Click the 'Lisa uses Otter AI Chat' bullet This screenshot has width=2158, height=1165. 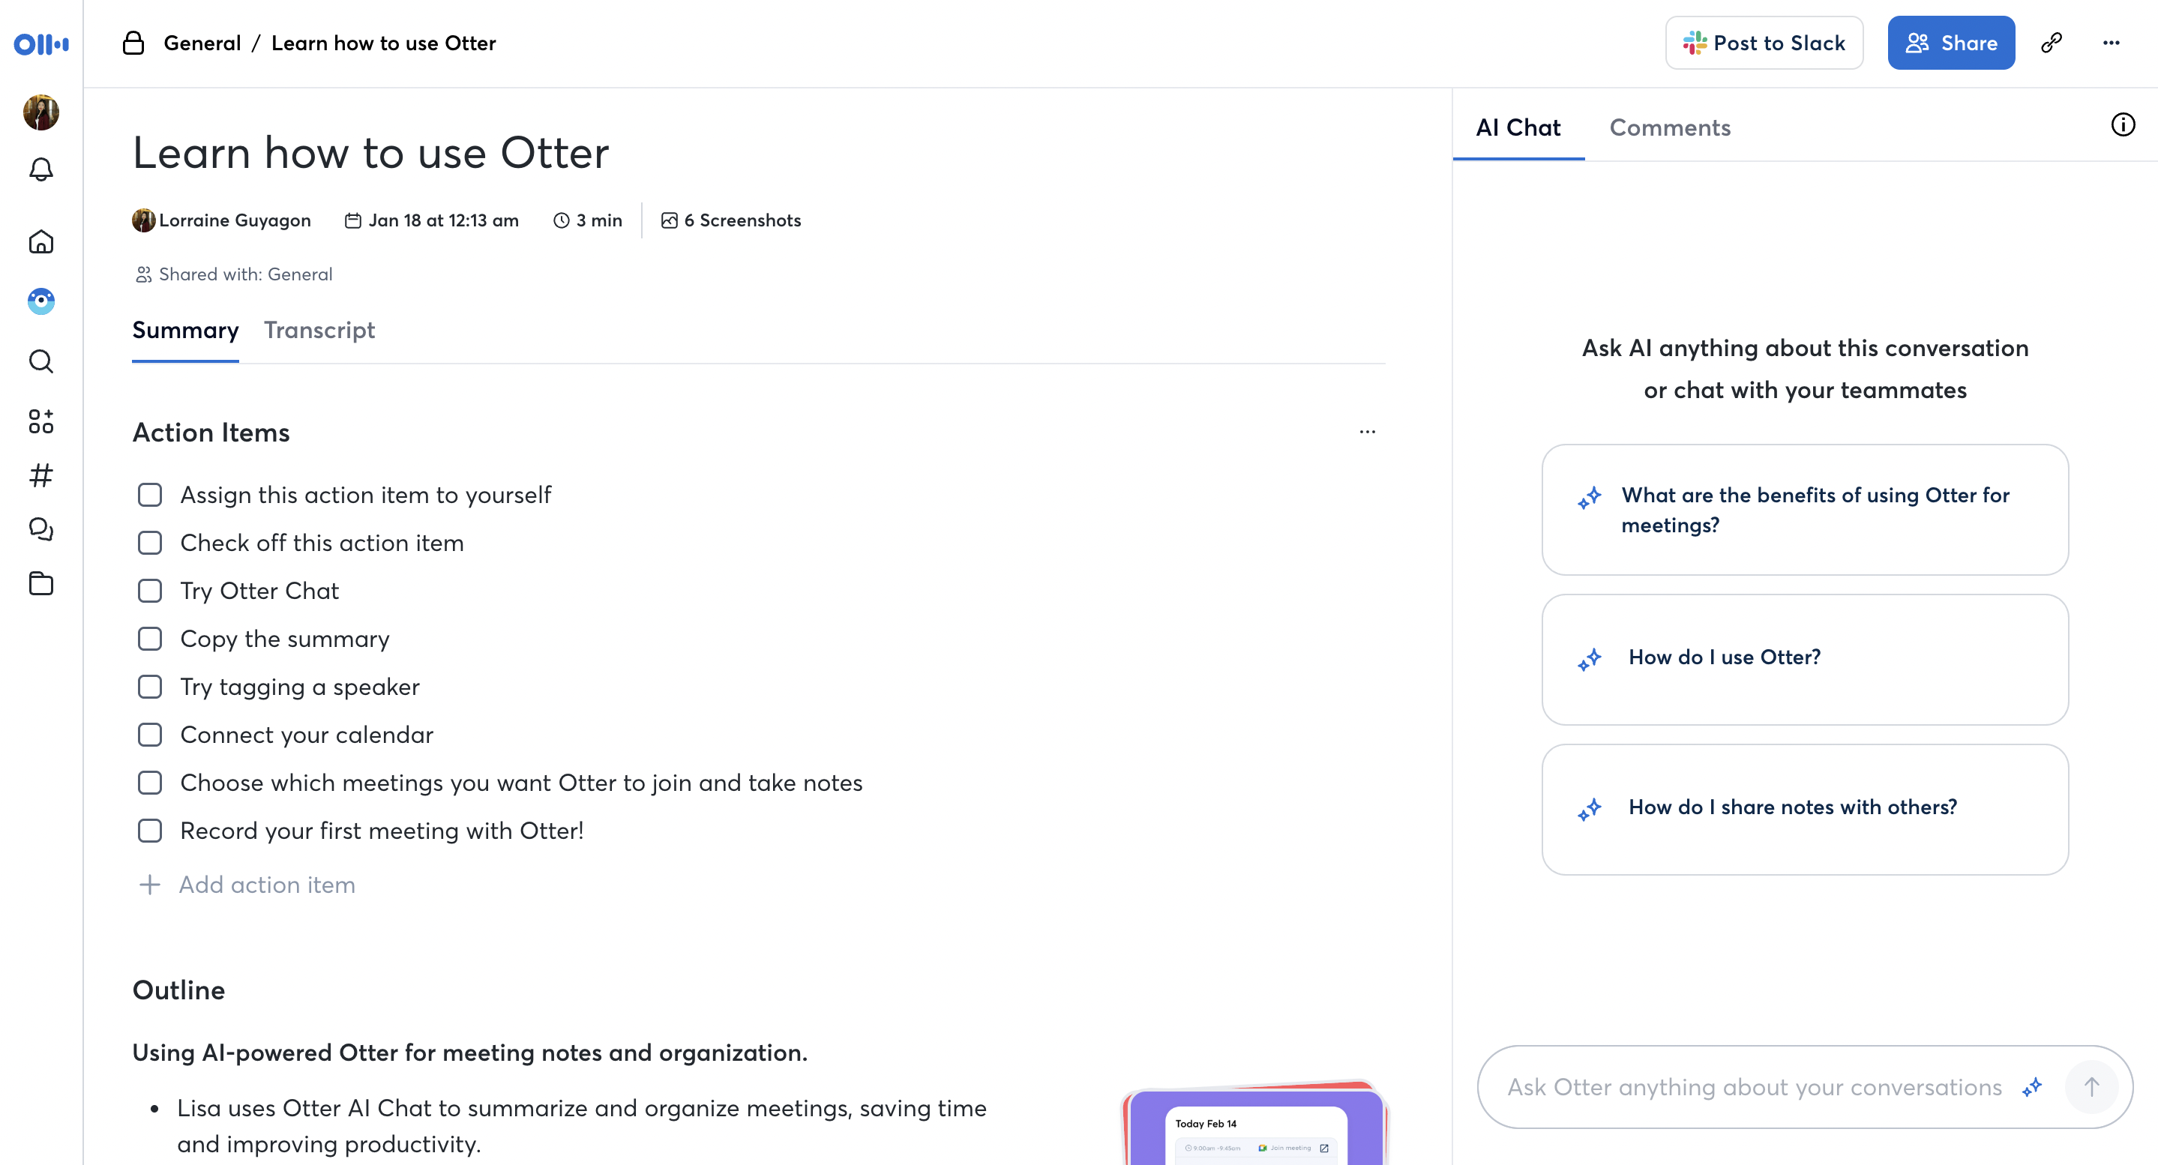pyautogui.click(x=581, y=1125)
